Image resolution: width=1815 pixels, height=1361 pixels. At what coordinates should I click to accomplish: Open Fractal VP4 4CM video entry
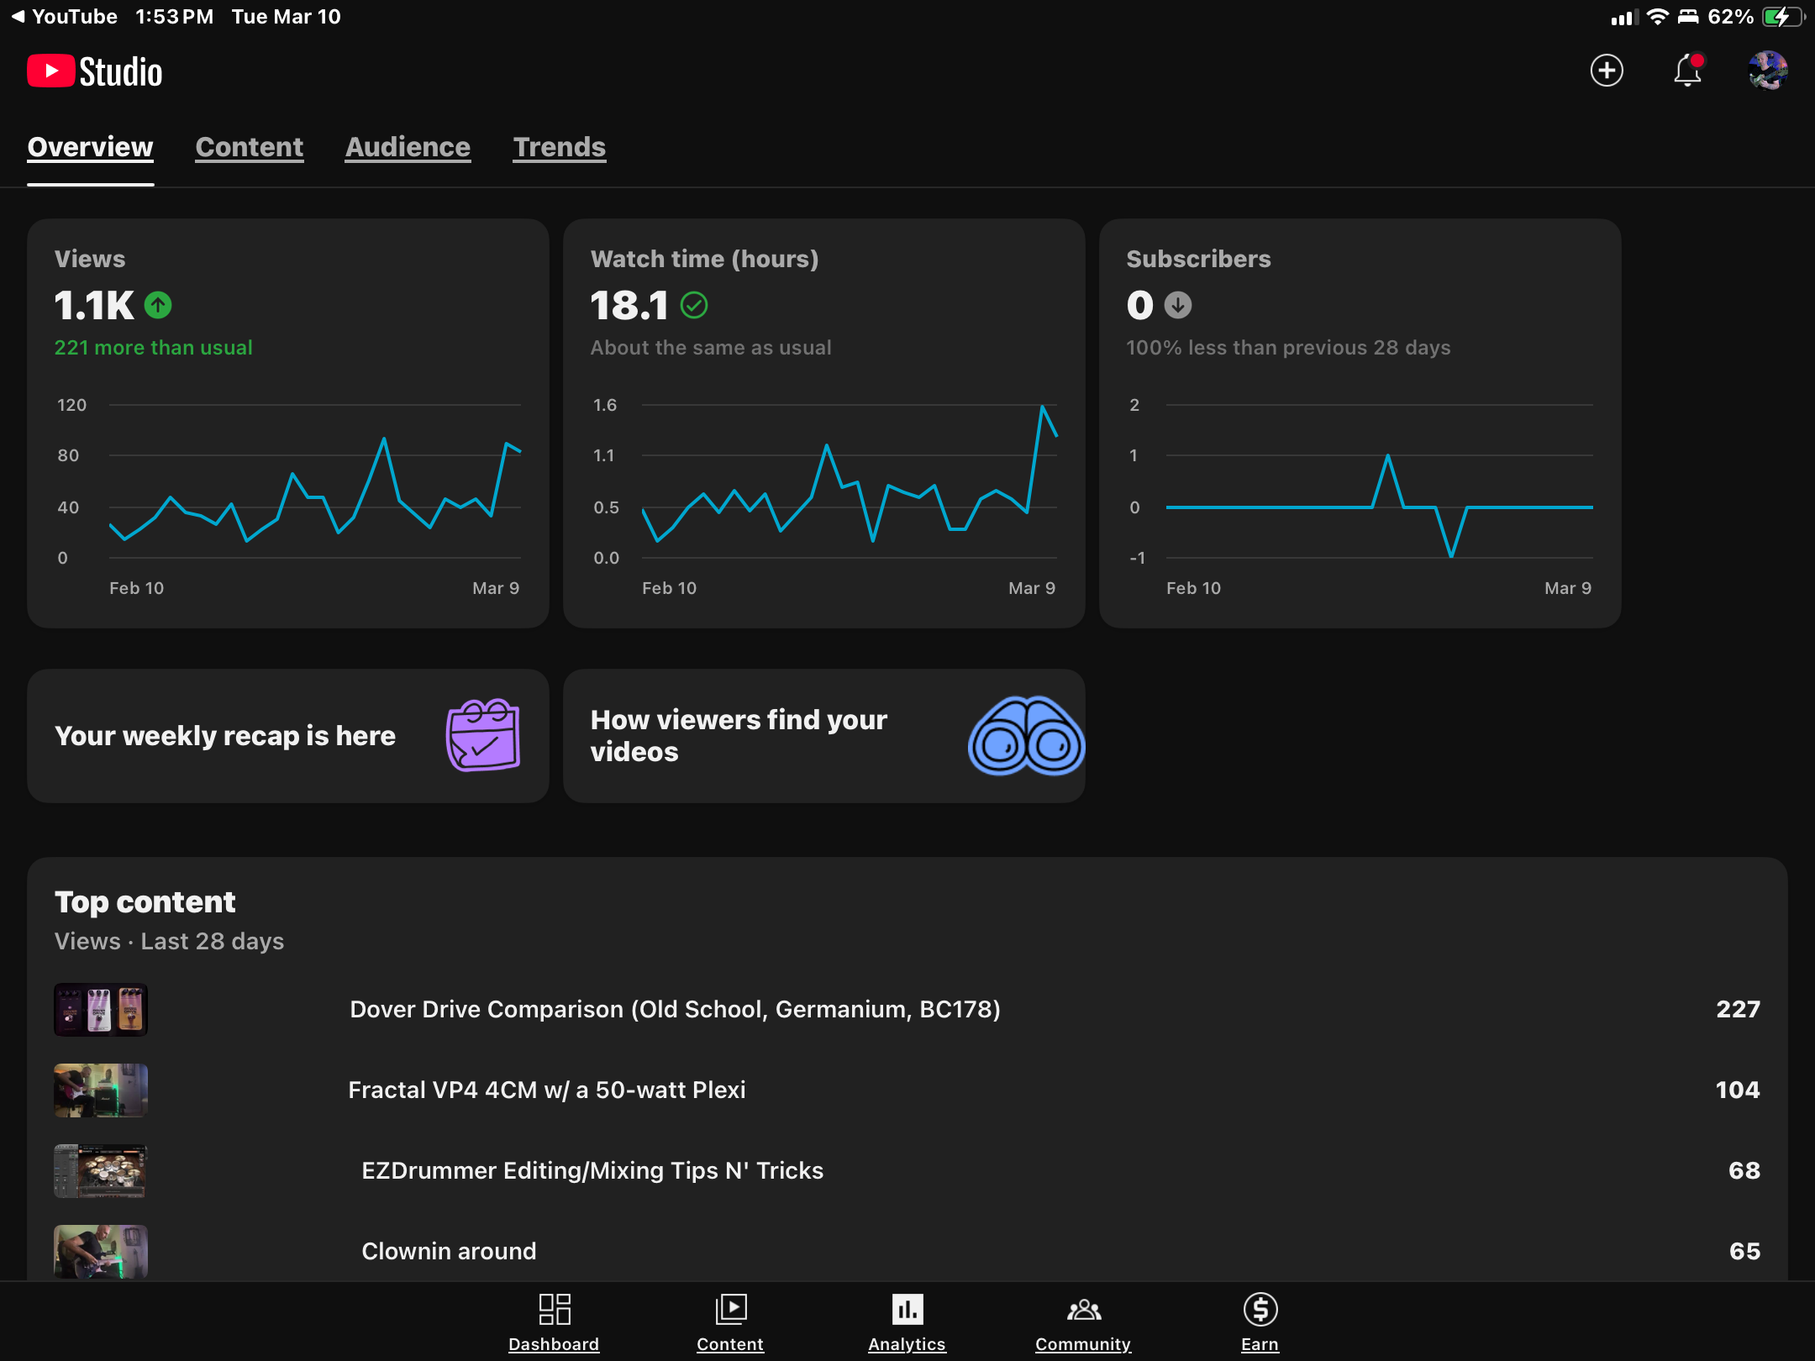pos(546,1090)
